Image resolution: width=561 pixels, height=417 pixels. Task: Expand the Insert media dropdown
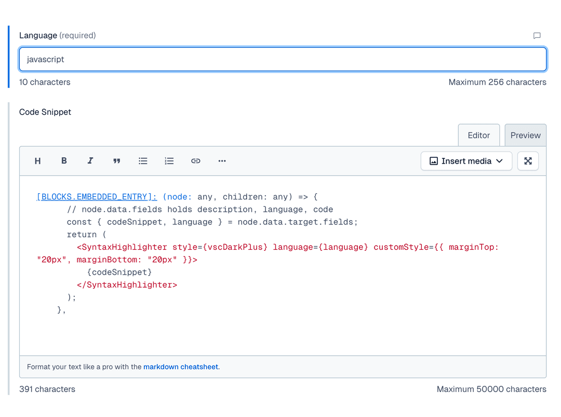point(499,161)
